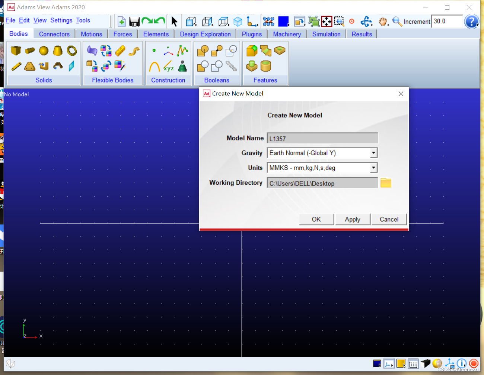Click the Model Name input field
484x375 pixels.
click(x=322, y=139)
